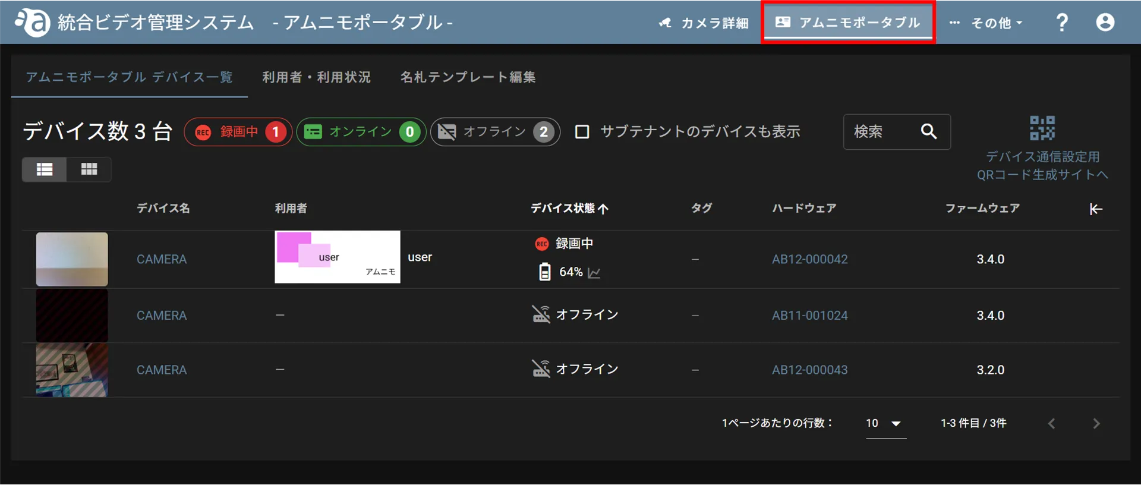Switch to grid view layout
Screen dimensions: 1141x485
point(89,169)
